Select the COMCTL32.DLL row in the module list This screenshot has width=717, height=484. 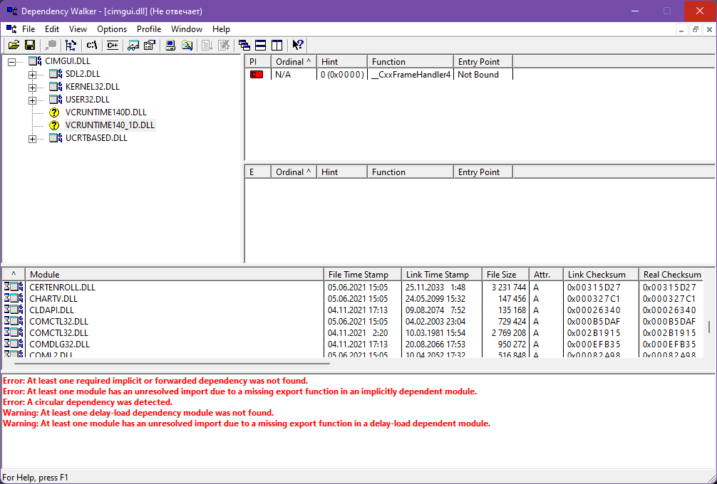[x=71, y=321]
